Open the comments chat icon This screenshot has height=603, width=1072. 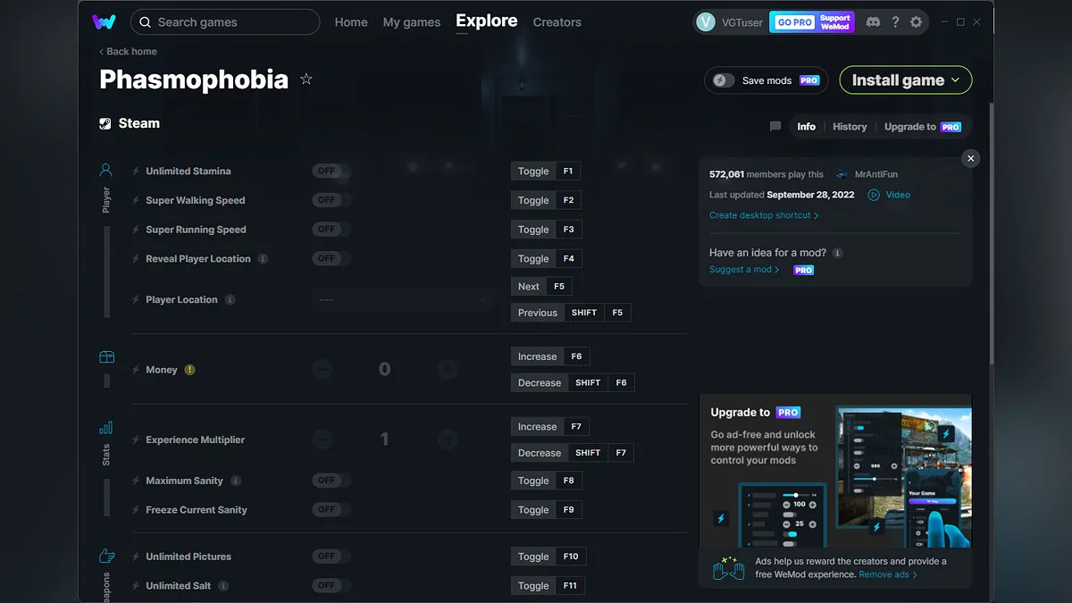(x=775, y=127)
